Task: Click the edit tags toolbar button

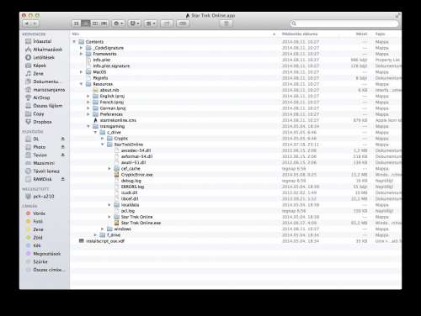Action: 183,24
